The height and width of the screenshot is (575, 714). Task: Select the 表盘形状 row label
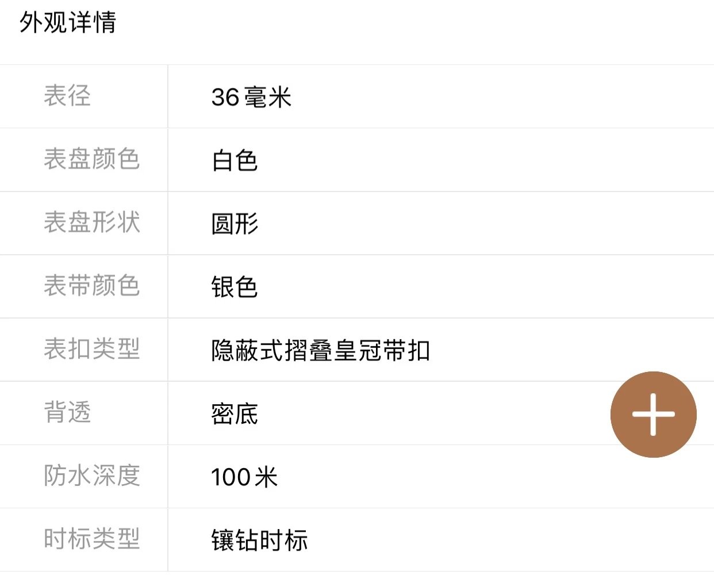pyautogui.click(x=92, y=223)
